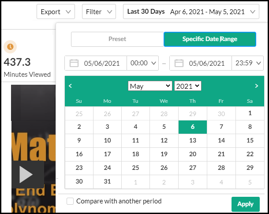Click the Apply button
The height and width of the screenshot is (214, 269).
245,204
